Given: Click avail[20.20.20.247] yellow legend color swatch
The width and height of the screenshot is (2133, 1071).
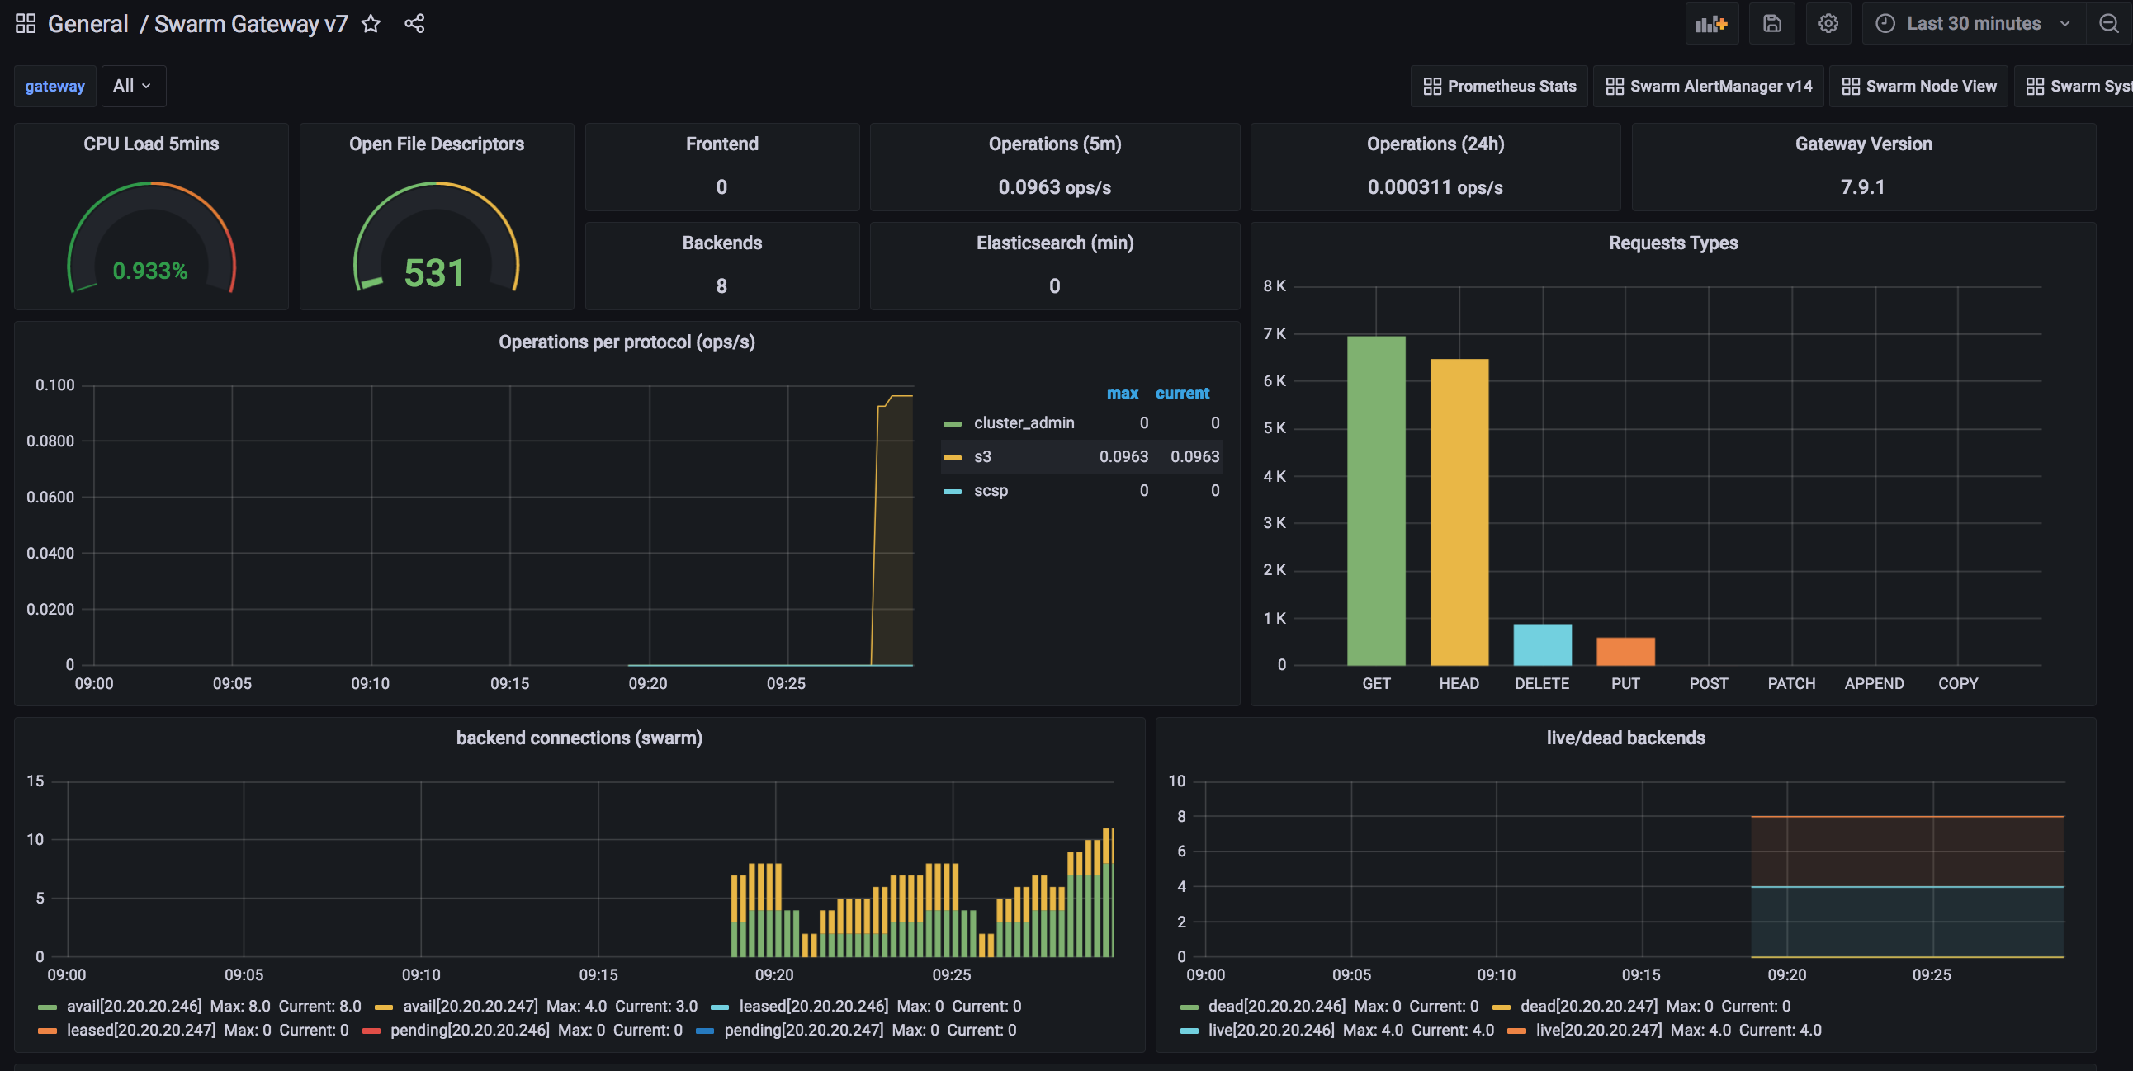Looking at the screenshot, I should (x=383, y=1007).
